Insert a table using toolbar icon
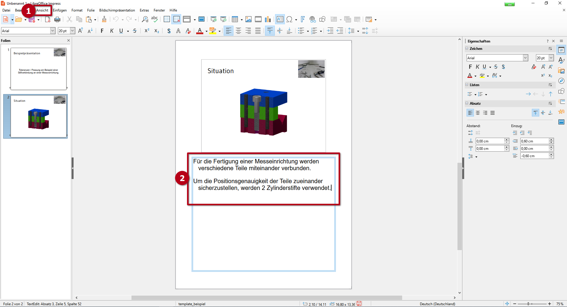Screen dimensions: 567x307 click(x=235, y=19)
